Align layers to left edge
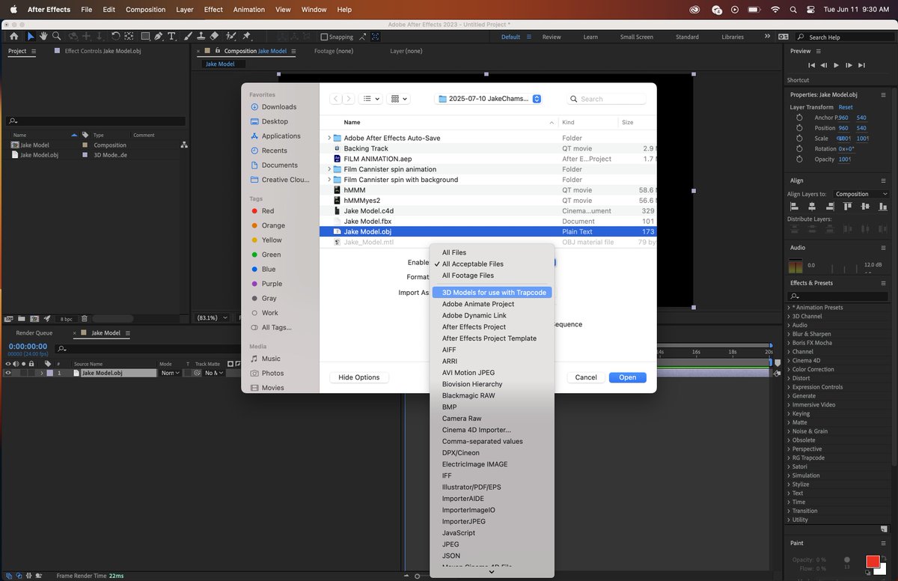Image resolution: width=898 pixels, height=581 pixels. [794, 206]
